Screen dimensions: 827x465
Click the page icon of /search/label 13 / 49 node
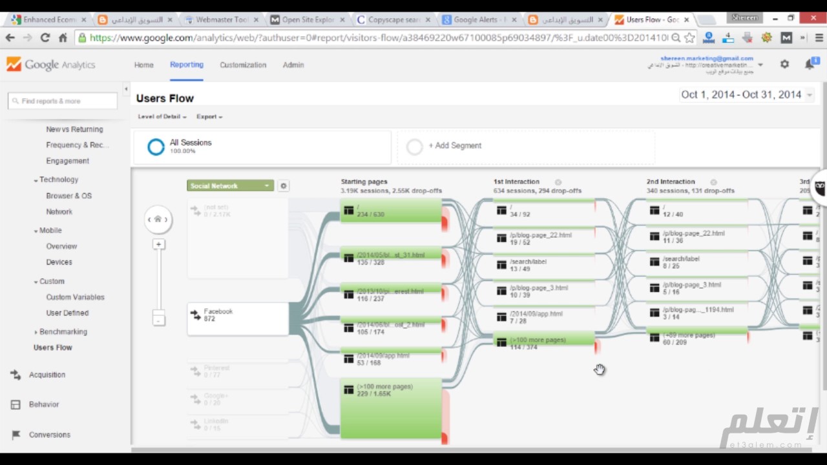[501, 265]
